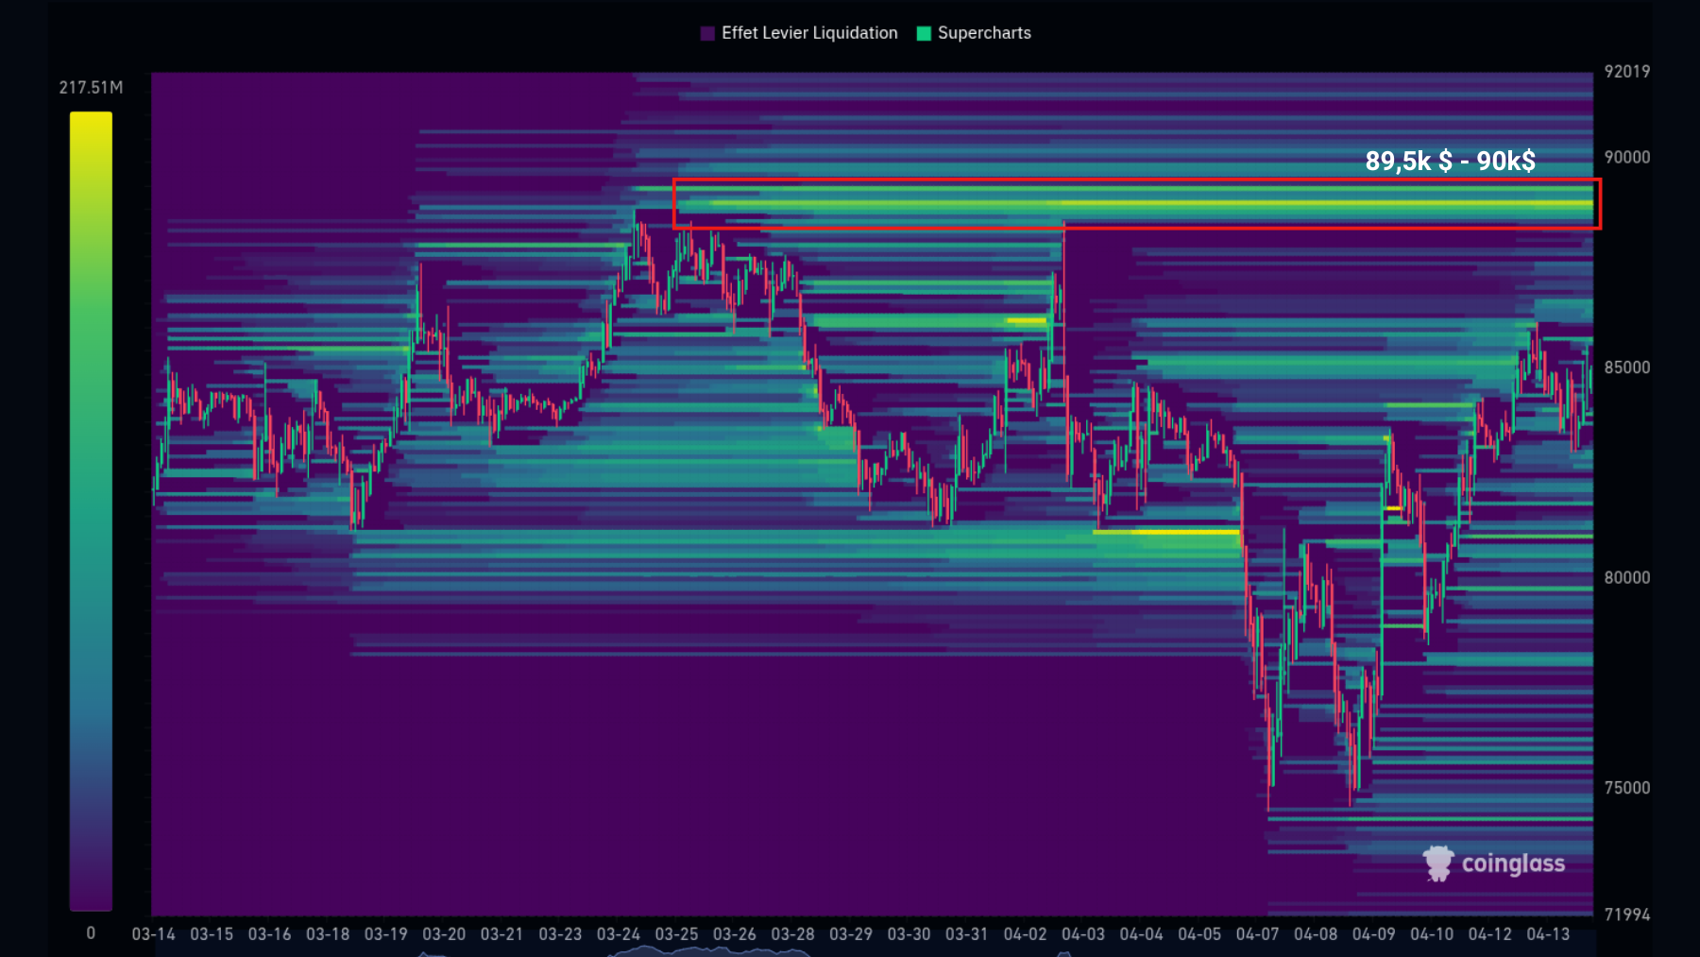Select the 80000 price axis label
Image resolution: width=1700 pixels, height=957 pixels.
[1626, 577]
